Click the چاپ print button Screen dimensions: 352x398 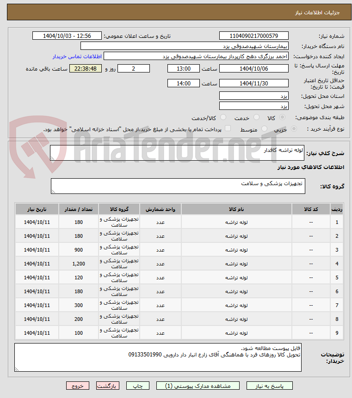click(138, 386)
